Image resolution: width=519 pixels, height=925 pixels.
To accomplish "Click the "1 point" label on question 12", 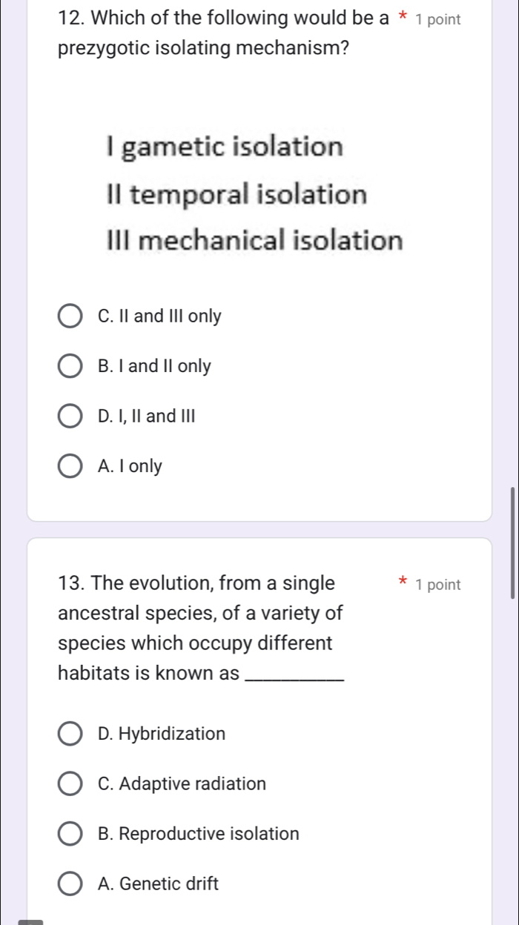I will coord(440,20).
